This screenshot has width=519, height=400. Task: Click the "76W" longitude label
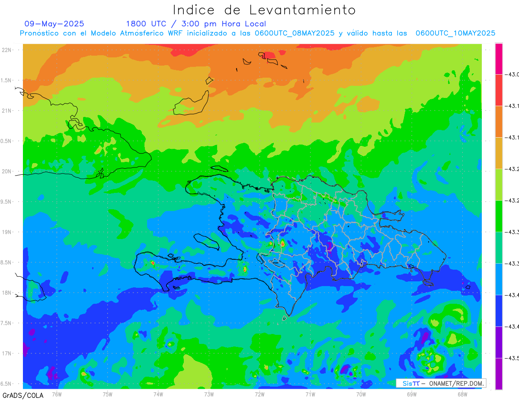pyautogui.click(x=57, y=394)
